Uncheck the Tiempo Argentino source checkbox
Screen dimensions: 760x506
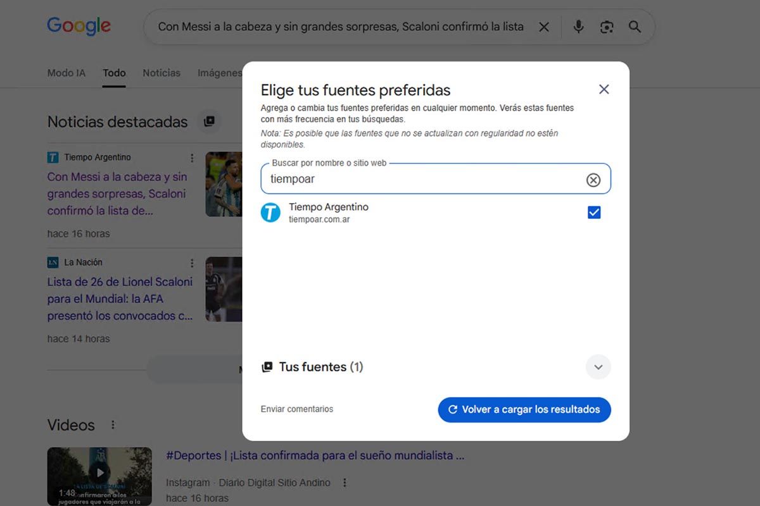click(594, 213)
